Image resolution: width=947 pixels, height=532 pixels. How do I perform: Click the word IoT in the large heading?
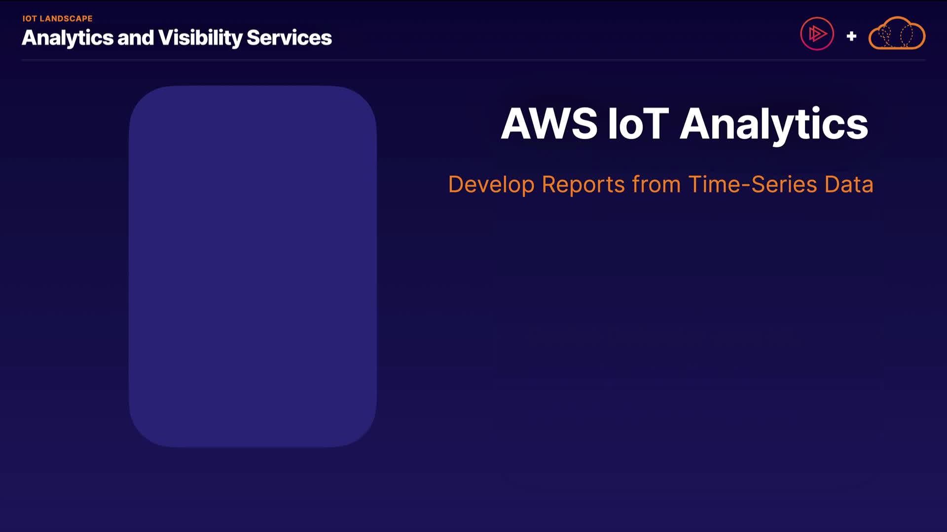tap(638, 124)
